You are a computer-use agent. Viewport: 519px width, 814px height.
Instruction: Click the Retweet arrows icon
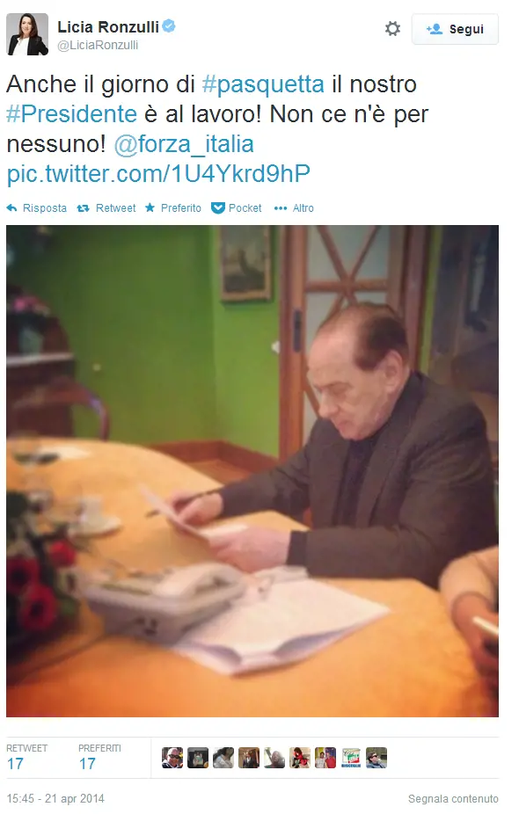[x=83, y=208]
